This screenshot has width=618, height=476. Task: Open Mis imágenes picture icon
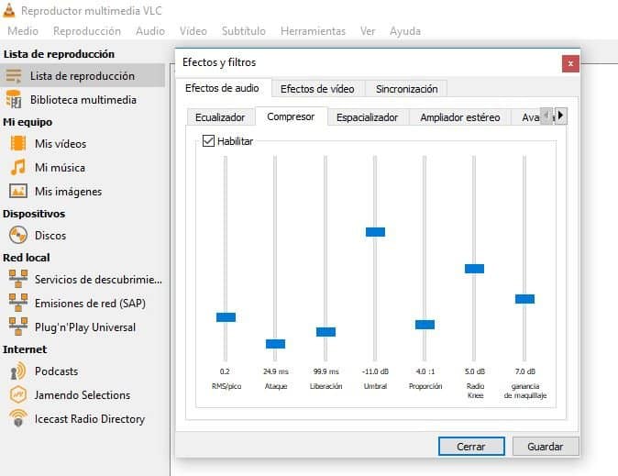(17, 192)
